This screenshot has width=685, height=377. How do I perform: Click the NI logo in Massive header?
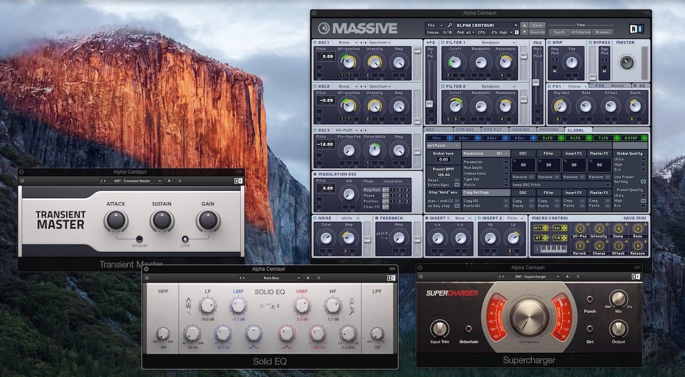click(636, 28)
